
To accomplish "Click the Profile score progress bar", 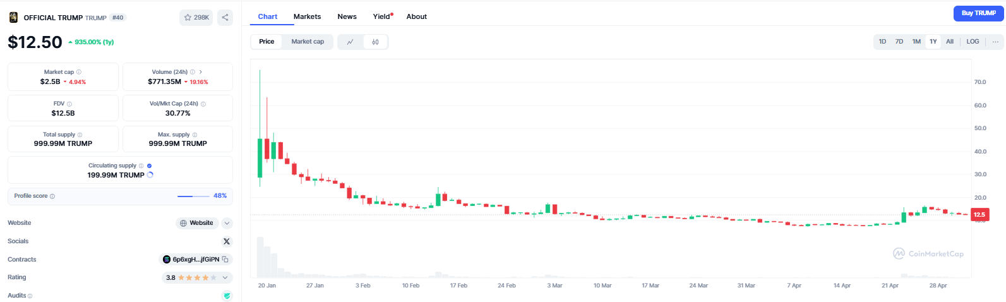I will 193,196.
